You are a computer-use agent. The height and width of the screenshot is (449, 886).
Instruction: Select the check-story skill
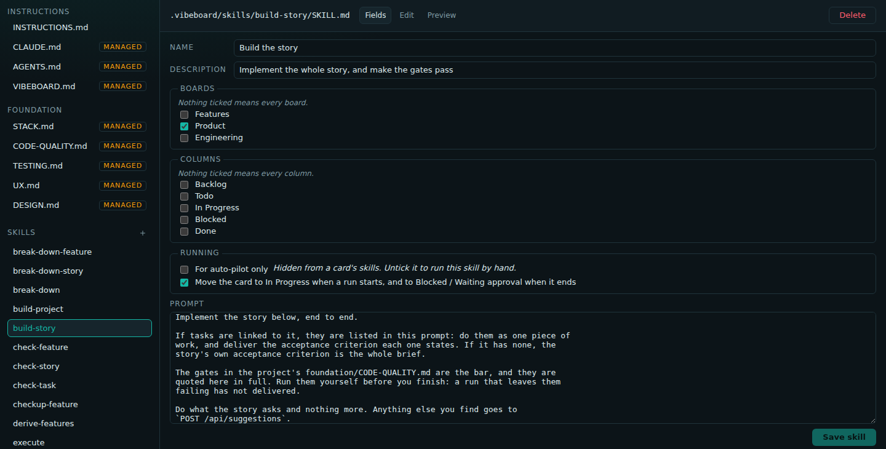point(79,367)
